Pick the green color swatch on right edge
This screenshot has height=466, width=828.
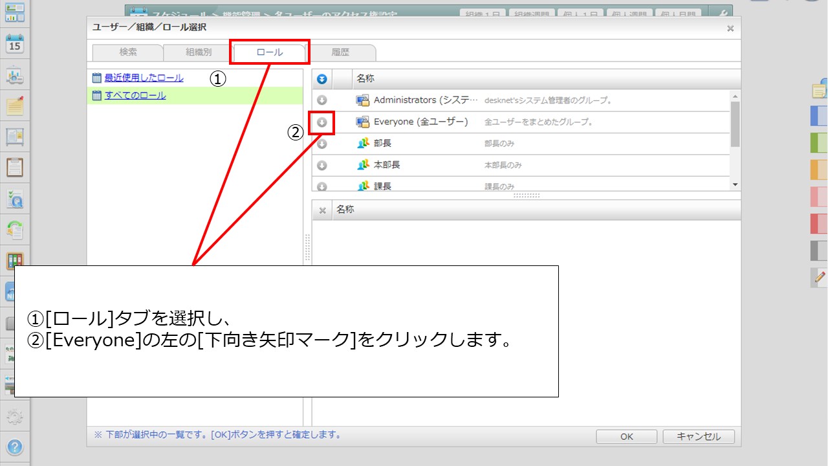point(819,142)
